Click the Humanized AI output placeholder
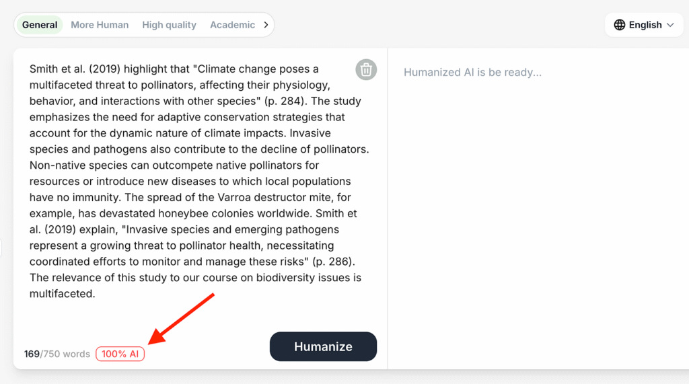The image size is (689, 384). tap(472, 73)
